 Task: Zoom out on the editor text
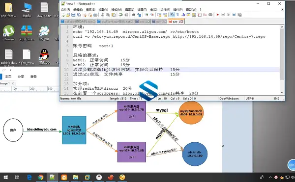(x=152, y=15)
